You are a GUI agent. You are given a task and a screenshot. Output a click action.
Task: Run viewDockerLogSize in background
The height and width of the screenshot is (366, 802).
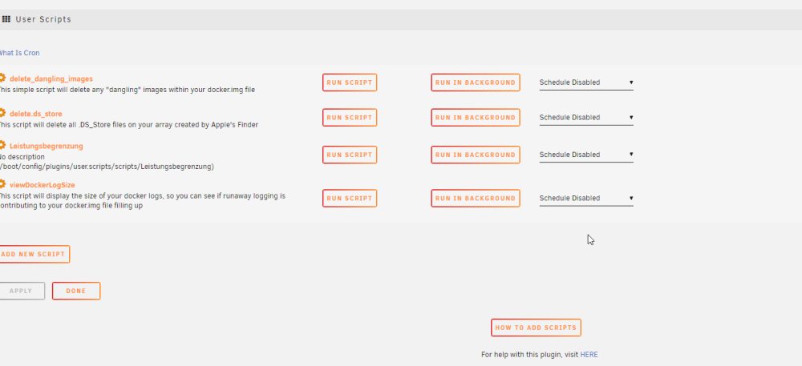click(475, 198)
